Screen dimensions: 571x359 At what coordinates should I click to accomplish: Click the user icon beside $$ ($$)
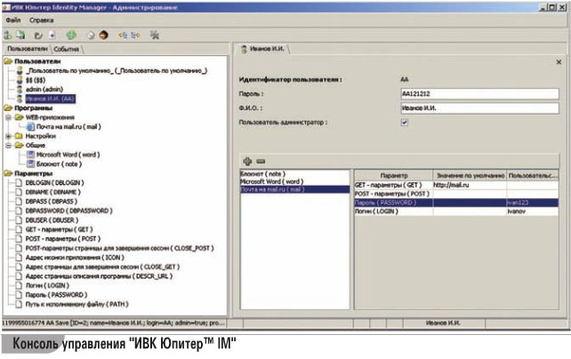pos(20,80)
